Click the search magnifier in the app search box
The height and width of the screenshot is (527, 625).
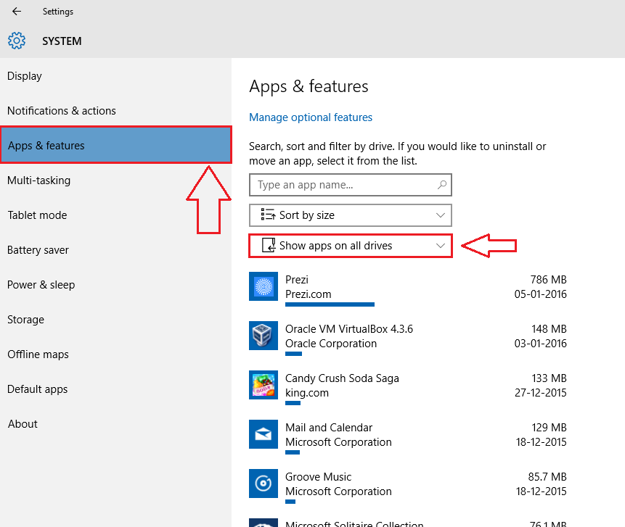pos(441,185)
